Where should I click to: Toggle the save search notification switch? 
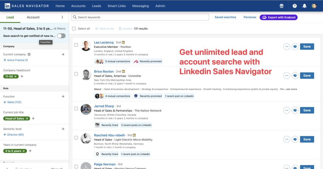coord(62,36)
